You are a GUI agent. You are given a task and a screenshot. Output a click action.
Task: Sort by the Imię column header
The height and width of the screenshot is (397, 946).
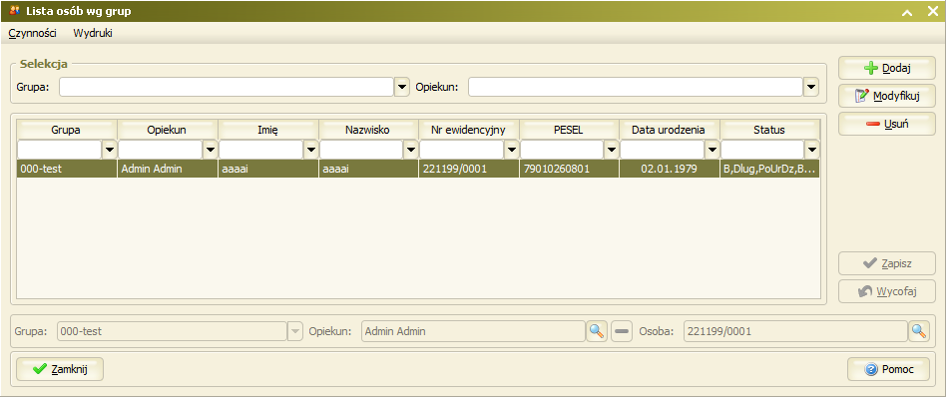pyautogui.click(x=267, y=129)
